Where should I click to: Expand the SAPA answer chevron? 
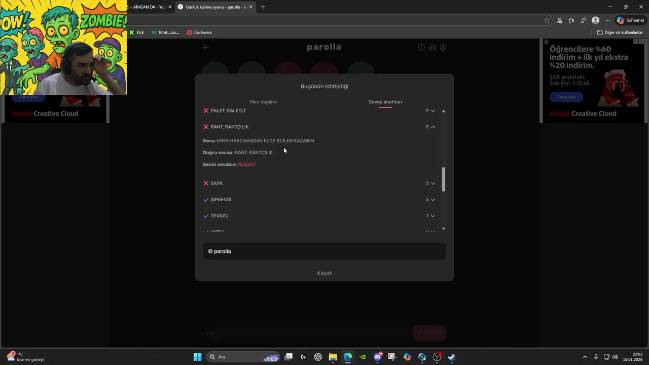coord(432,183)
